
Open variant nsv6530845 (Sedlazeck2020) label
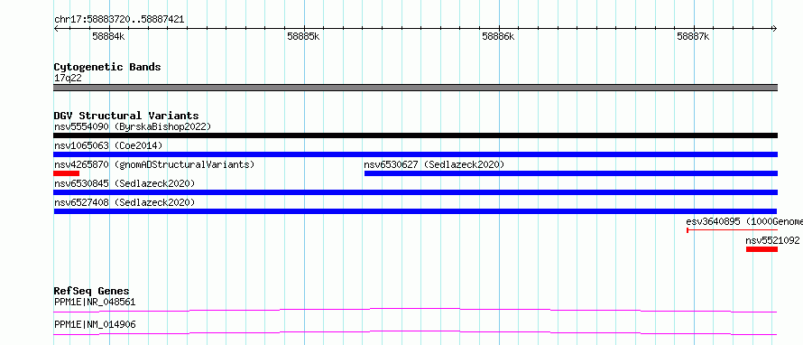(x=125, y=183)
